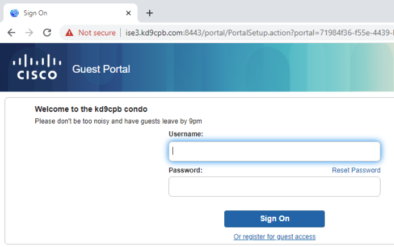Viewport: 394px width, 247px height.
Task: Click the URL in address bar
Action: [x=259, y=33]
